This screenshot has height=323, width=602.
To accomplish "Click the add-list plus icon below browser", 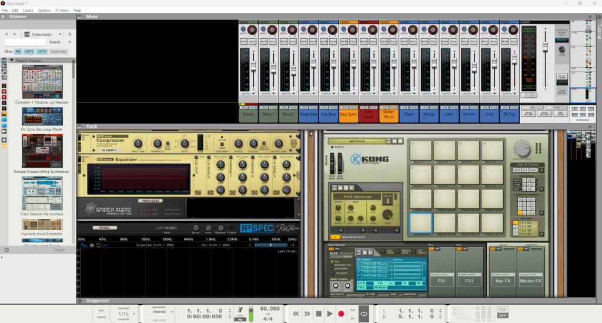I will (6, 250).
